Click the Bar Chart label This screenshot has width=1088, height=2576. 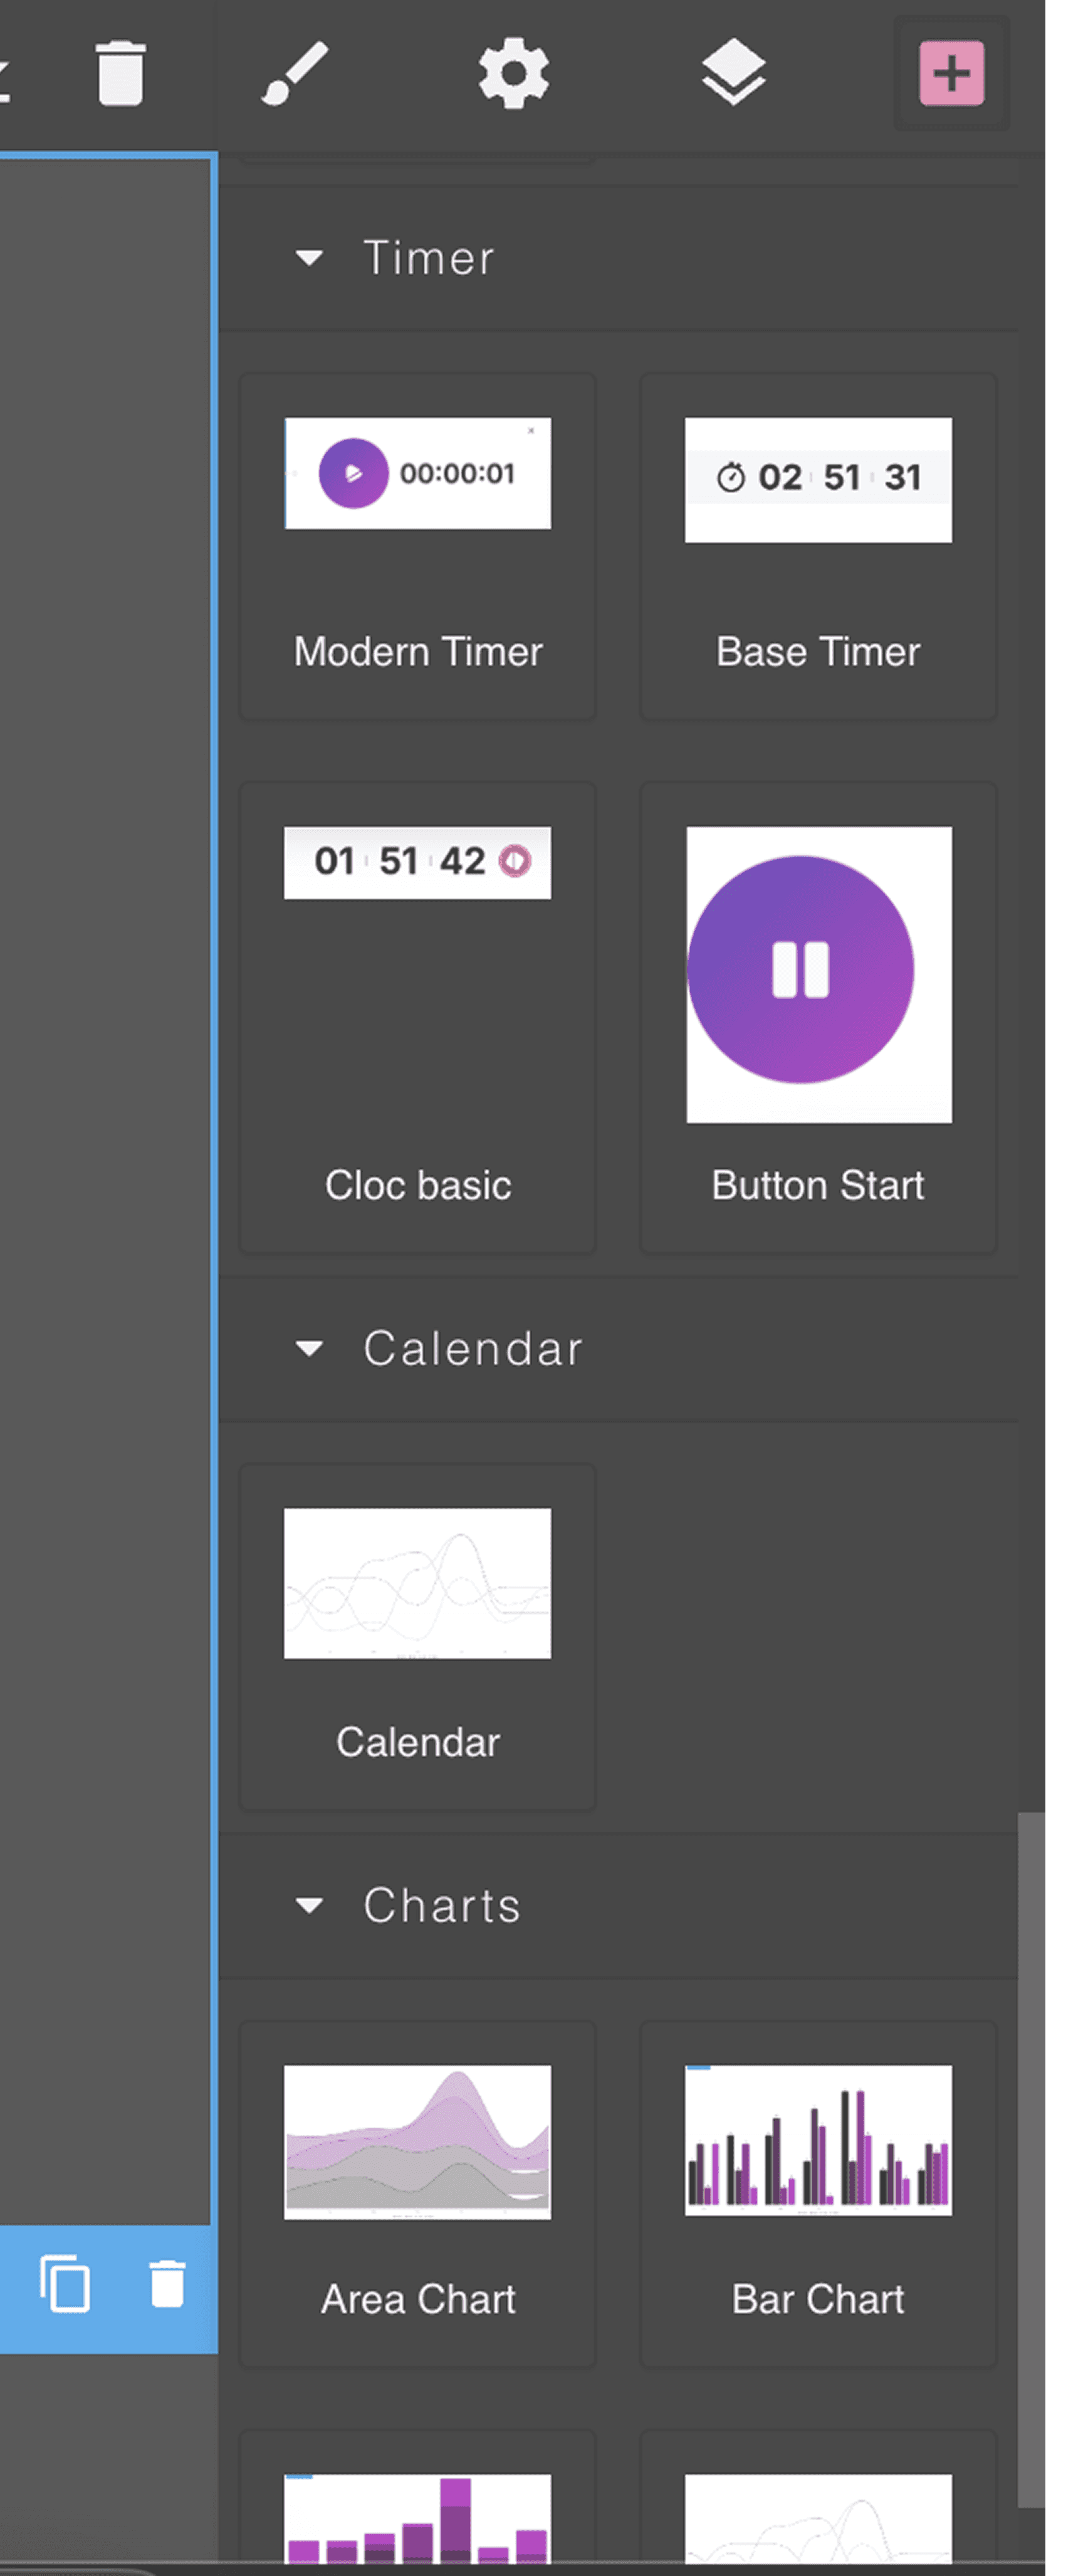819,2300
